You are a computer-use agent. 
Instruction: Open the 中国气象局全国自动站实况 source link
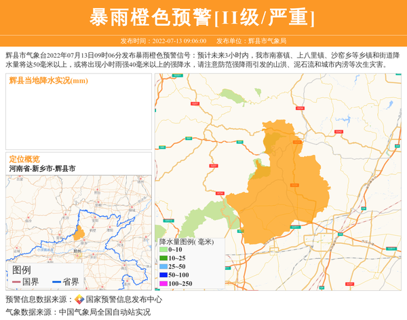point(104,312)
